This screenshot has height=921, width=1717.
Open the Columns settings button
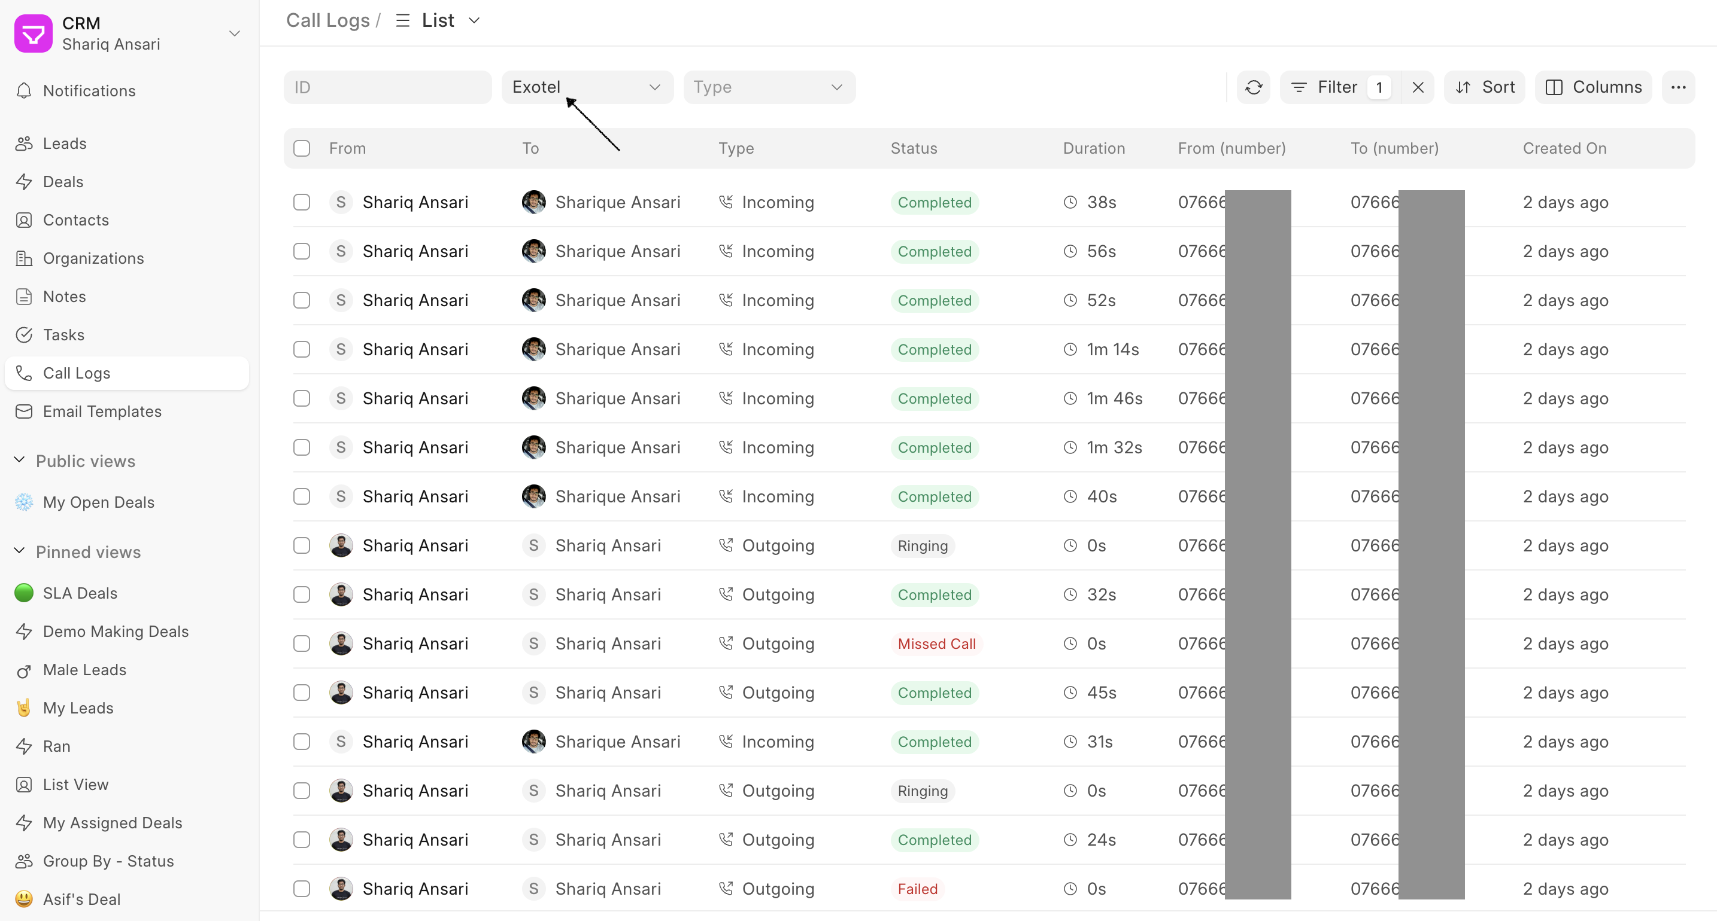(1593, 87)
